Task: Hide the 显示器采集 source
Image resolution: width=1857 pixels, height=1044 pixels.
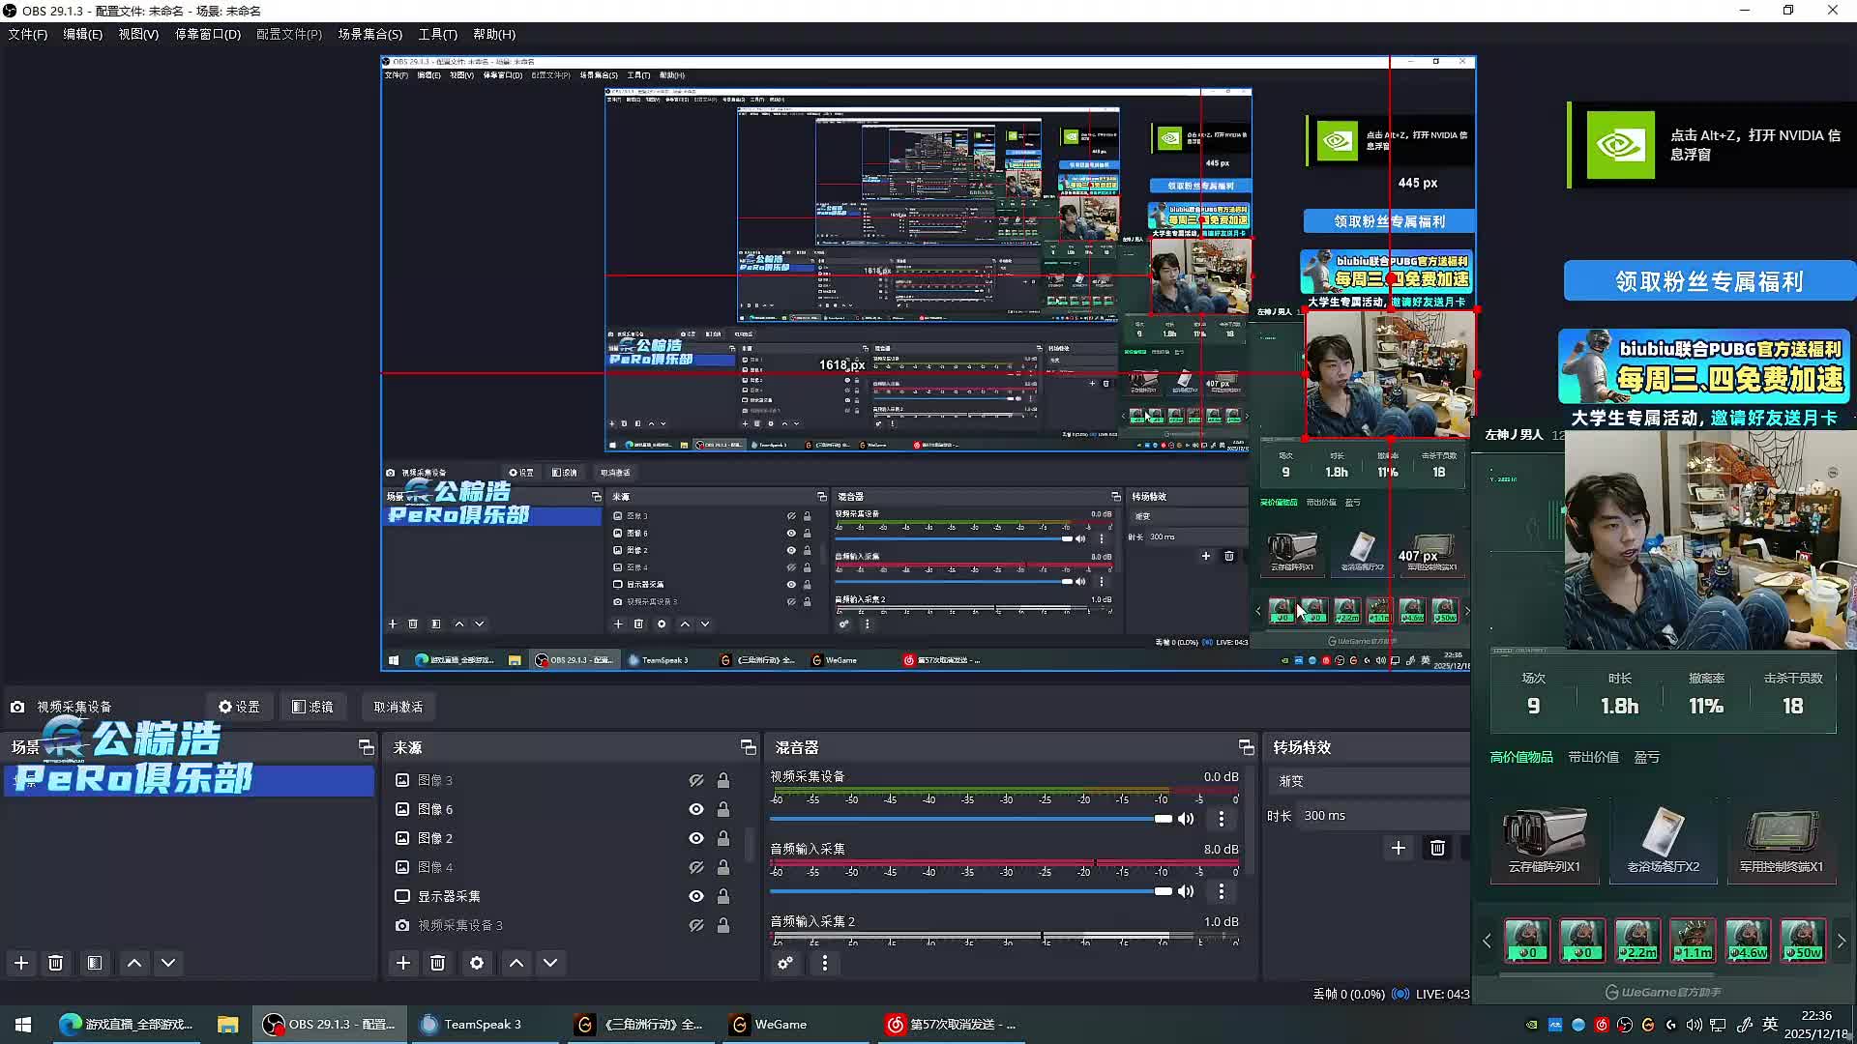Action: (x=695, y=896)
